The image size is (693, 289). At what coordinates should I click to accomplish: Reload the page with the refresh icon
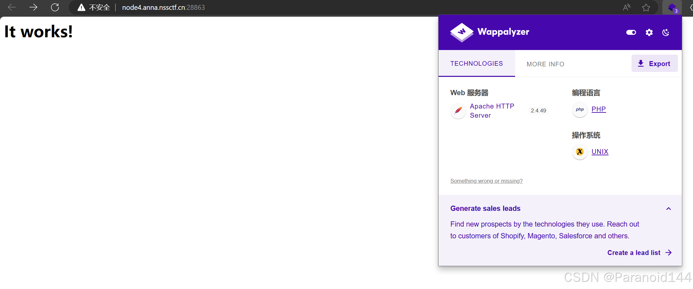(55, 7)
